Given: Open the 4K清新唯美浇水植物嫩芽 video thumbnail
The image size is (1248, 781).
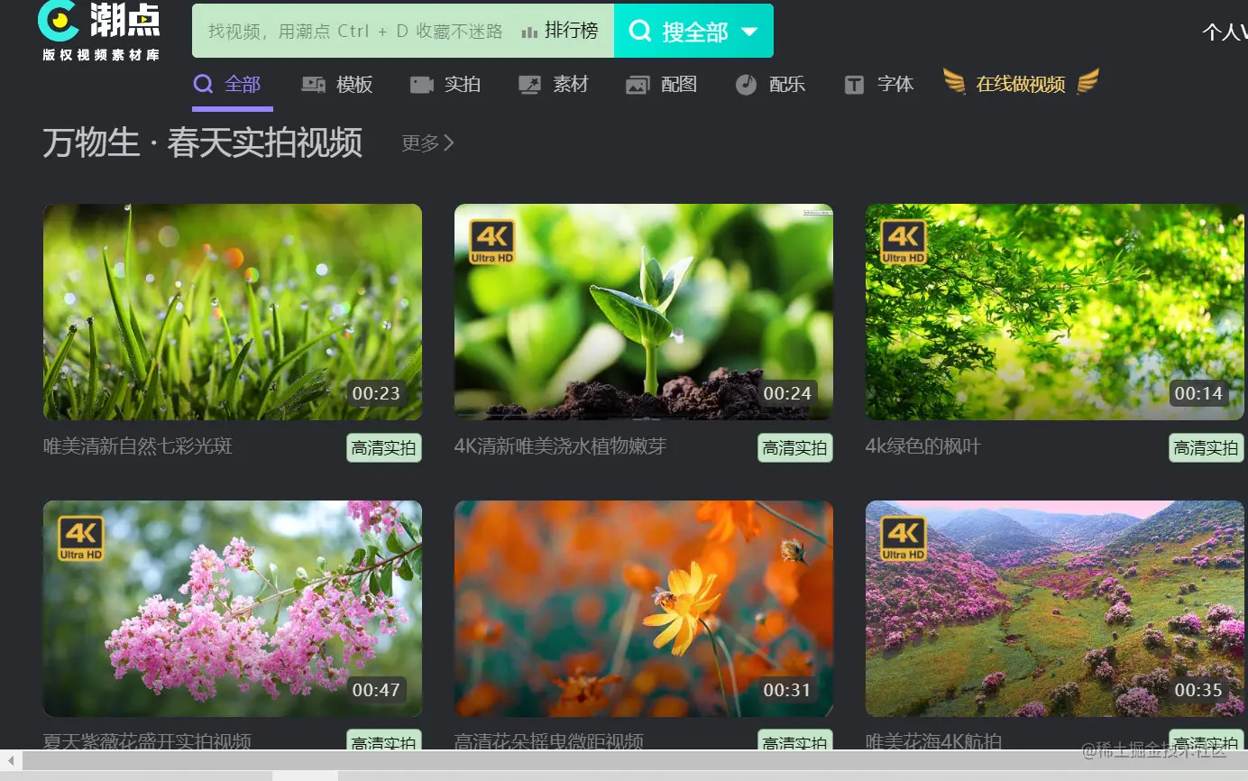Looking at the screenshot, I should coord(643,312).
